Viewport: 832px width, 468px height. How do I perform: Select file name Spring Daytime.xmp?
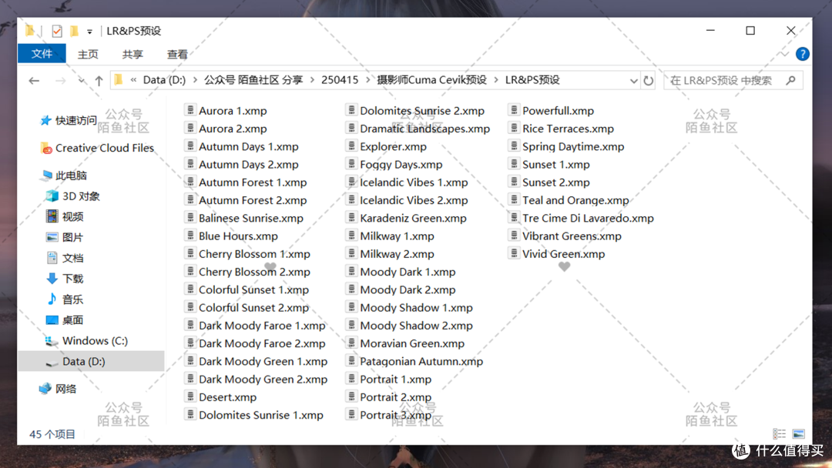573,147
